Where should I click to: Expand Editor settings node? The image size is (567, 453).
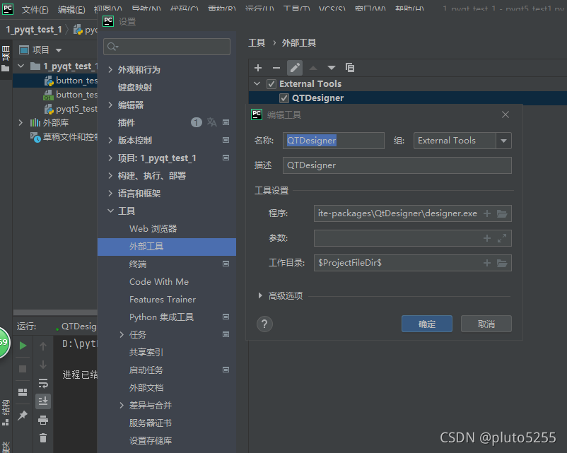(110, 105)
